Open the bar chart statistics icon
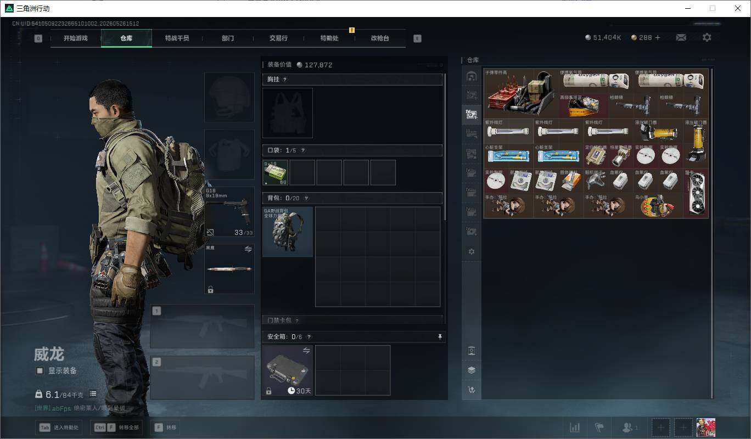 pyautogui.click(x=575, y=427)
